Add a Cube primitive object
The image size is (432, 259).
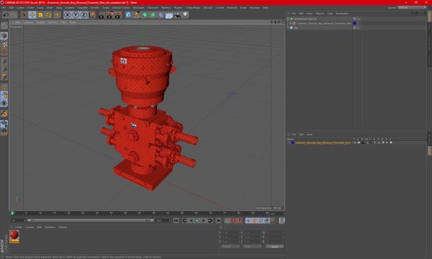pyautogui.click(x=128, y=15)
